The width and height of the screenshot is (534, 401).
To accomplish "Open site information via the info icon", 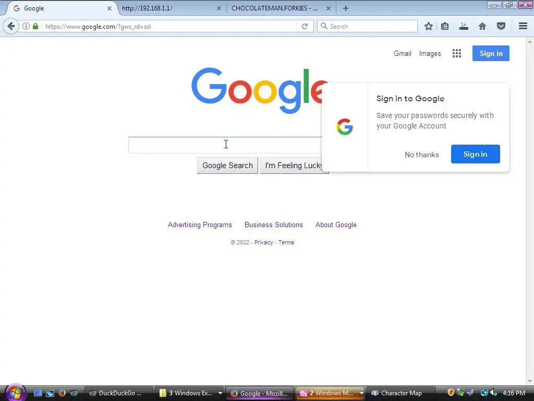I will pyautogui.click(x=26, y=26).
